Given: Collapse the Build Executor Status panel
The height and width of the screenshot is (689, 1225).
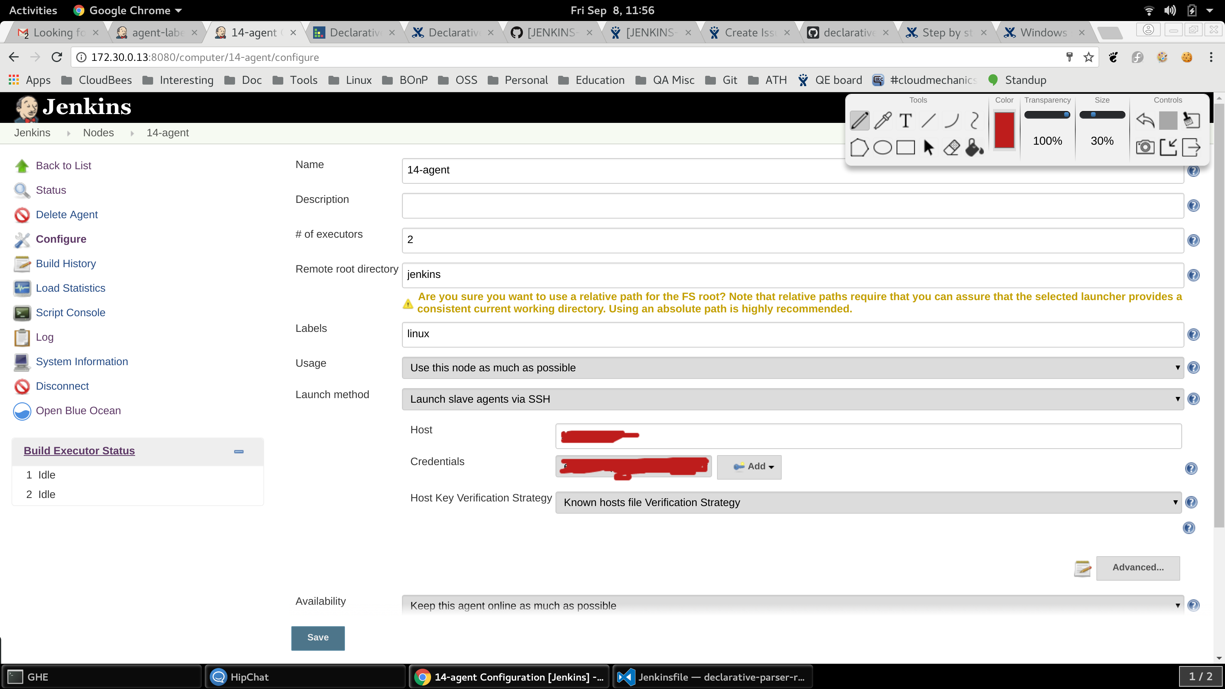Looking at the screenshot, I should tap(239, 451).
